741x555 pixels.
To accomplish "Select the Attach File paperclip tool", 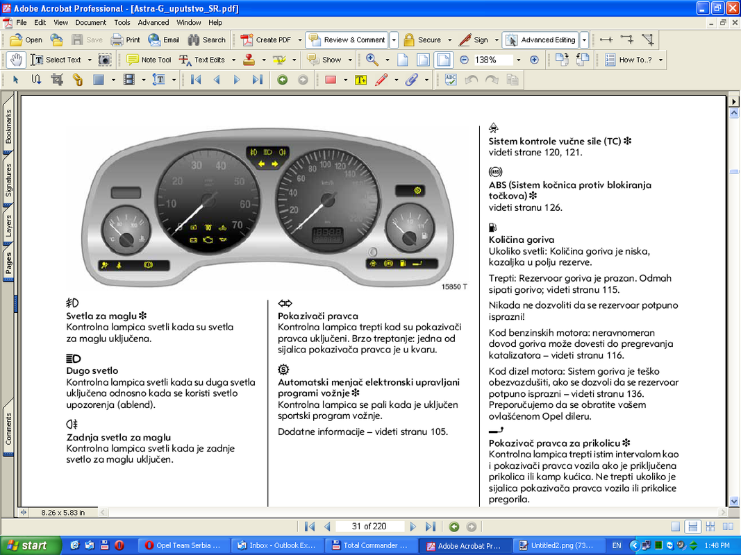I will tap(412, 80).
